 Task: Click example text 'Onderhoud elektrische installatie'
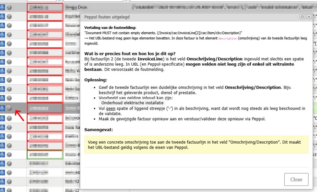tap(132, 103)
